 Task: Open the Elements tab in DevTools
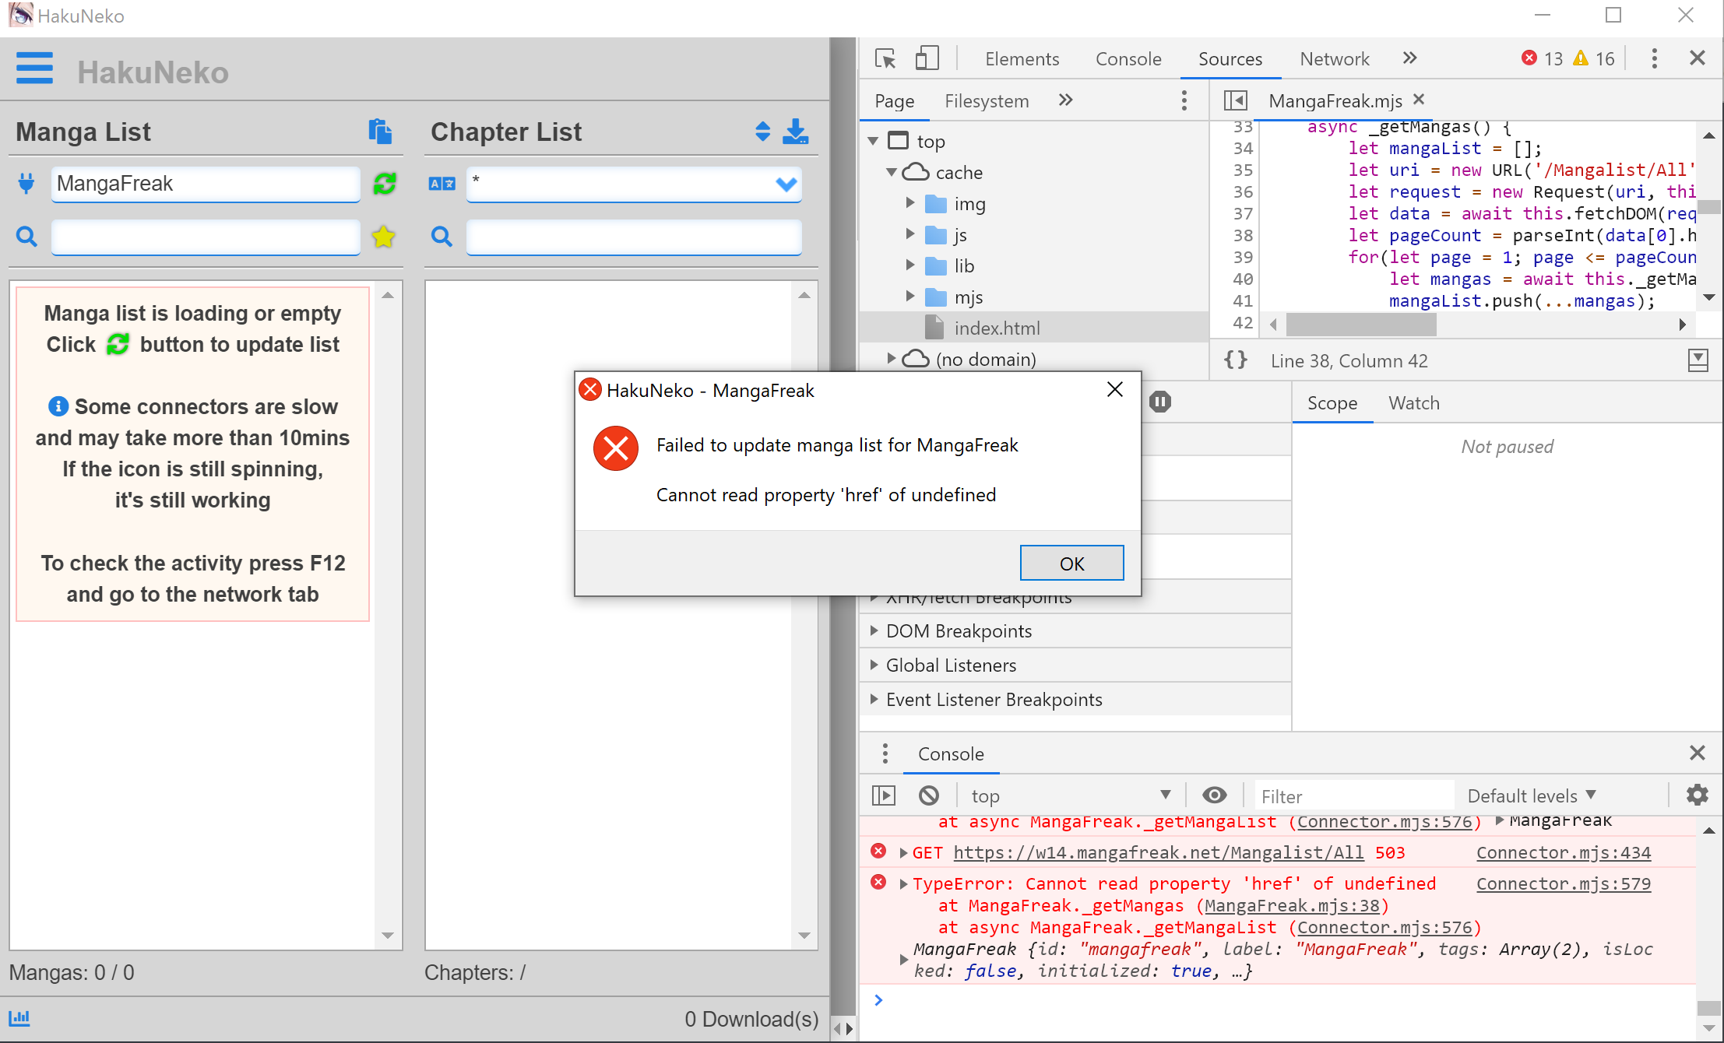click(1022, 58)
